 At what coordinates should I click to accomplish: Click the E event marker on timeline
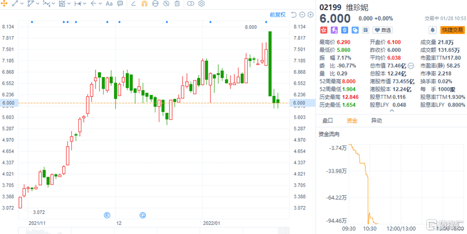point(107,215)
